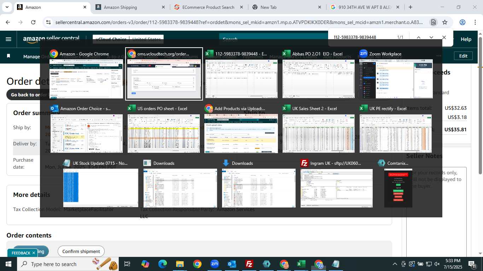This screenshot has height=271, width=483.
Task: Open Copilot icon on taskbar
Action: click(145, 264)
